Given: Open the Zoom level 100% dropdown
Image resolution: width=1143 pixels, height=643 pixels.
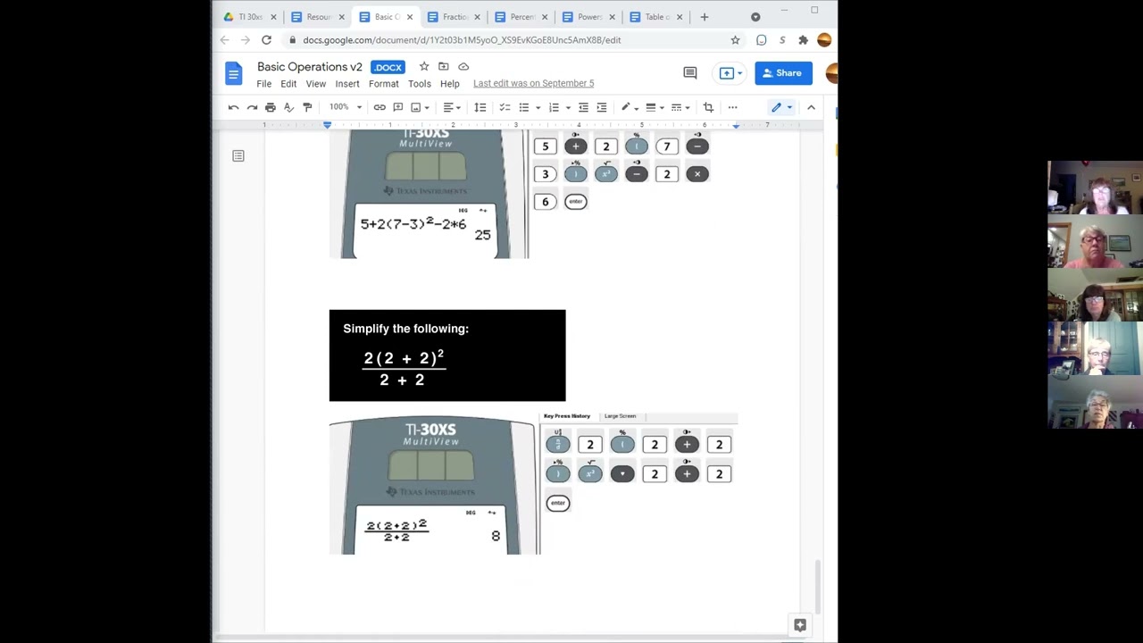Looking at the screenshot, I should [x=345, y=107].
